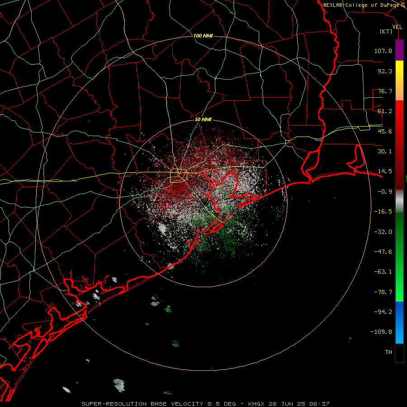Screen dimensions: 407x407
Task: Click the 100 NMI range ring label
Action: click(203, 36)
